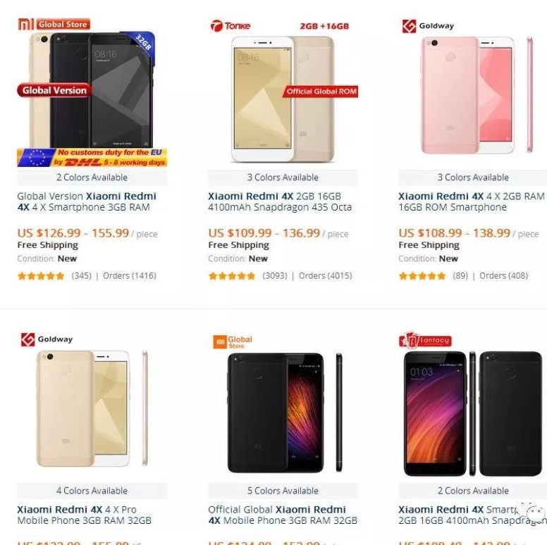Open Xiaomi Redmi 4X 2GB 16GB 4100mAh listing
547x545 pixels.
[x=280, y=201]
